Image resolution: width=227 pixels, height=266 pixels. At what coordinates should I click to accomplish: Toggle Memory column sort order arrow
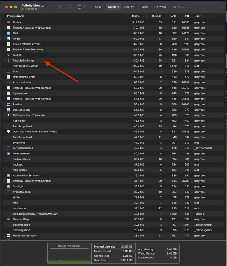coord(144,16)
